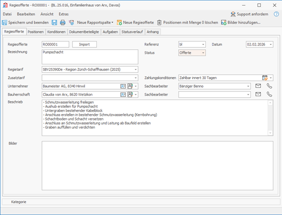Click Bauherrschaft address card icon
282x215 pixels.
pos(123,94)
